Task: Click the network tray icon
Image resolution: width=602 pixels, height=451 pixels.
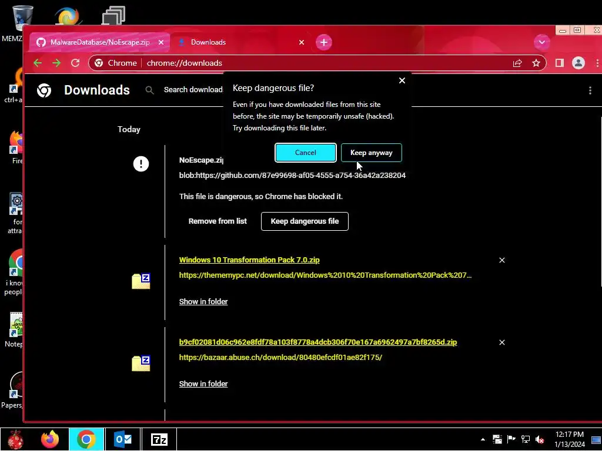Action: click(x=525, y=439)
